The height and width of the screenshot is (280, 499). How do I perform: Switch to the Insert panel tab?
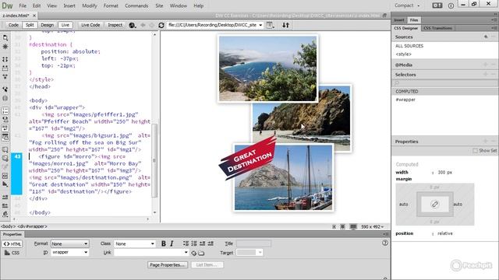pyautogui.click(x=399, y=20)
